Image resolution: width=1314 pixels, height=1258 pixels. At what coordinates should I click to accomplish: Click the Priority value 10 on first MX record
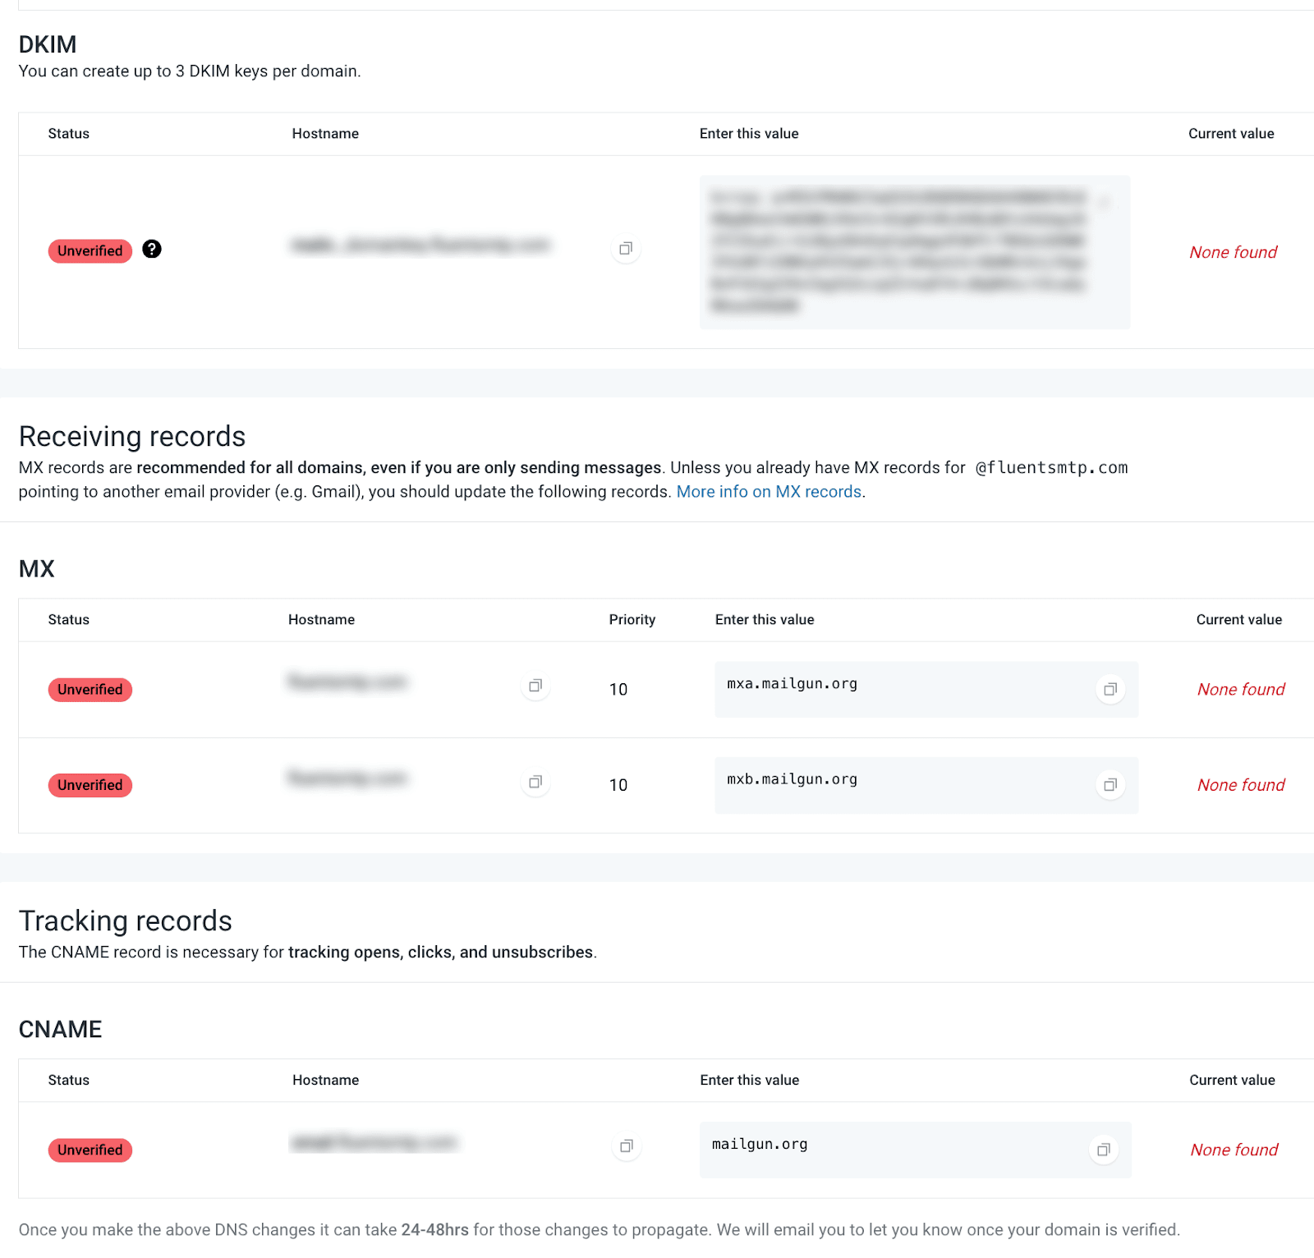[618, 689]
